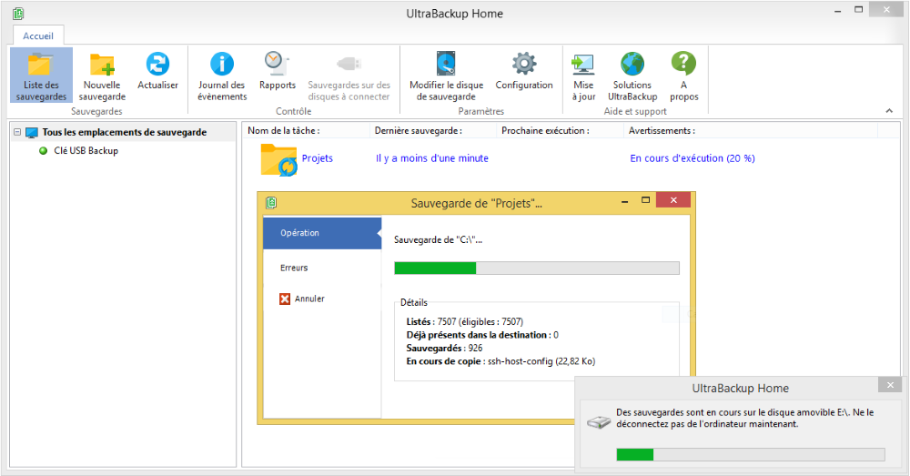The width and height of the screenshot is (910, 476).
Task: Open Liste des sauvegardes in ribbon
Action: coord(41,76)
